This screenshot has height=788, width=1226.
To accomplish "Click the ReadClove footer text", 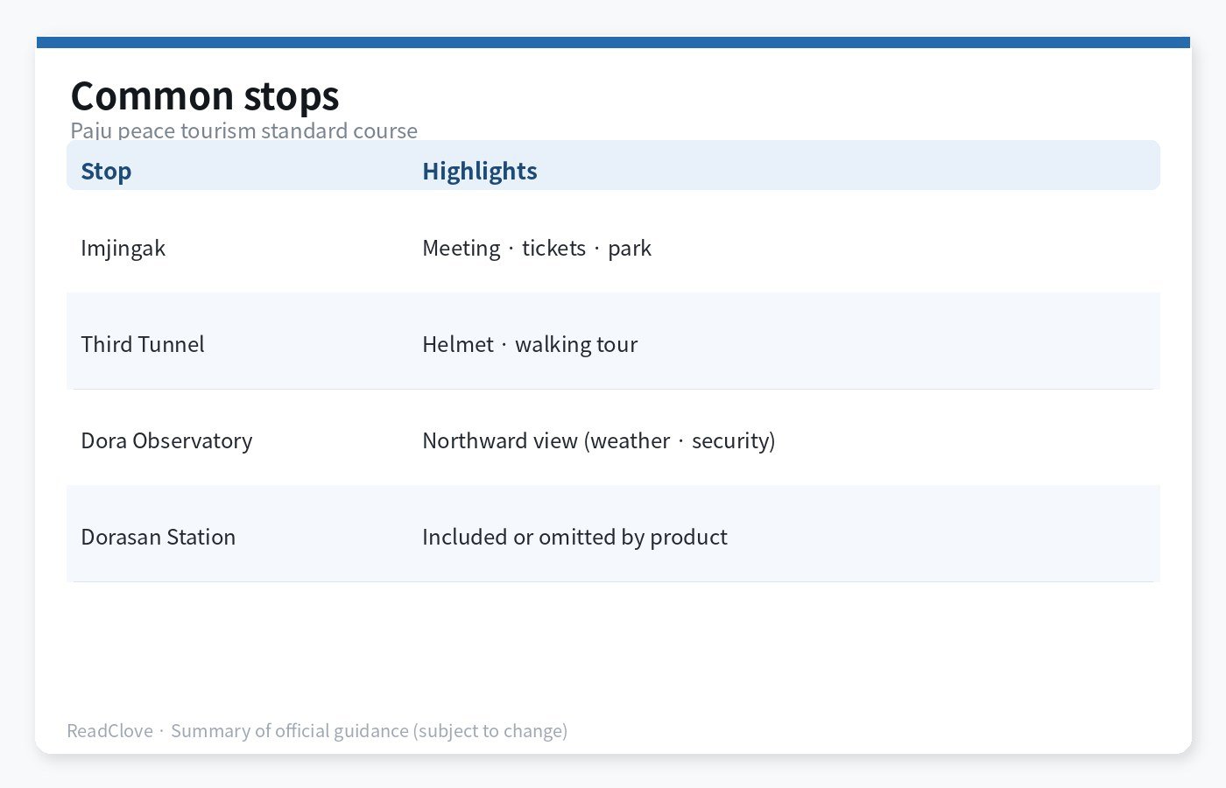I will pos(110,730).
